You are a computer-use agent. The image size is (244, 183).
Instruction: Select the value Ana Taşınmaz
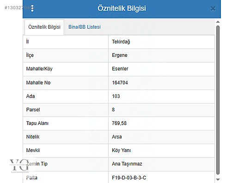click(x=127, y=164)
